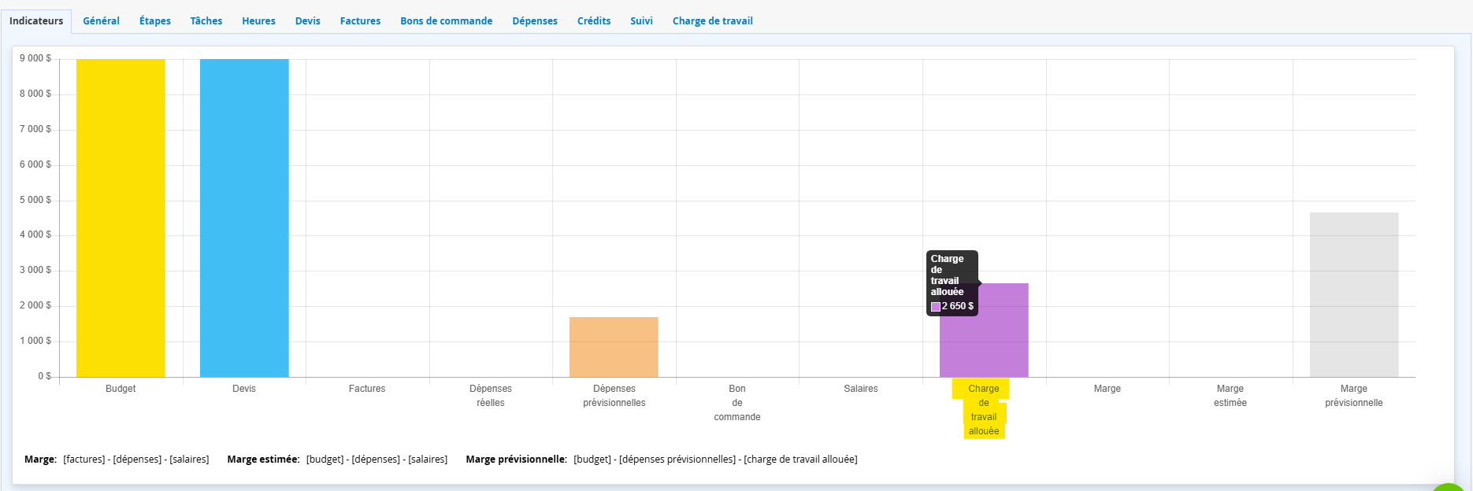Viewport: 1473px width, 491px height.
Task: Select the Dépenses tab
Action: click(x=535, y=21)
